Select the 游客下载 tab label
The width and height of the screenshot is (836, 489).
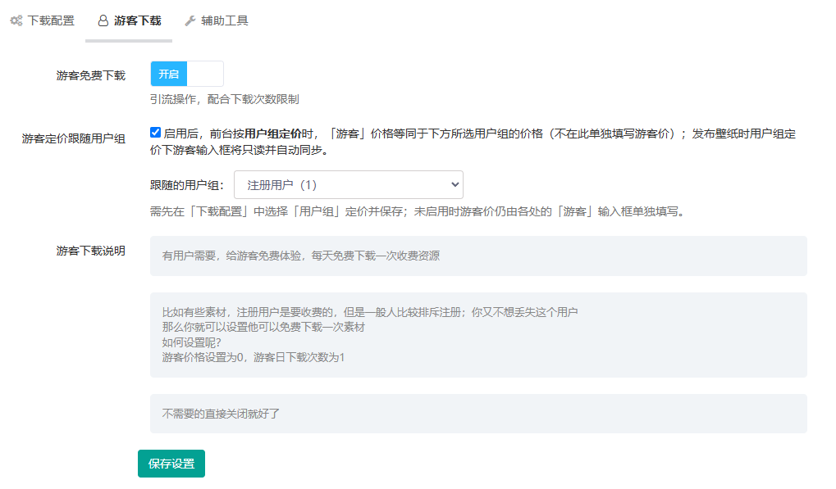pyautogui.click(x=137, y=20)
